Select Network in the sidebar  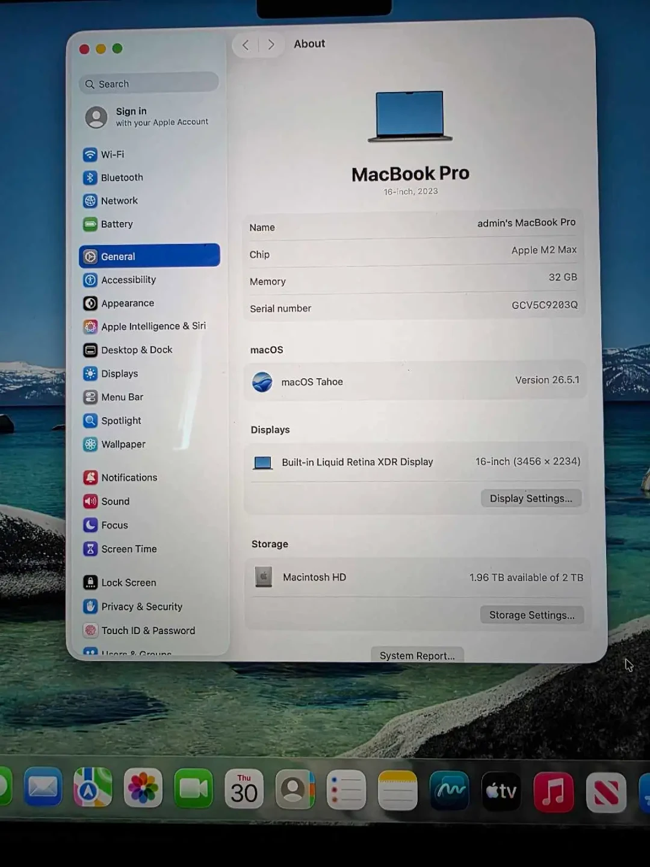click(x=149, y=200)
